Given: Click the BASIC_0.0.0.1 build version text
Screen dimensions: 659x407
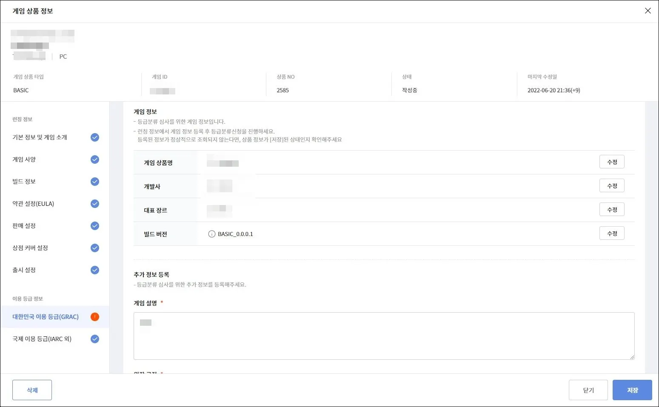Looking at the screenshot, I should [235, 234].
